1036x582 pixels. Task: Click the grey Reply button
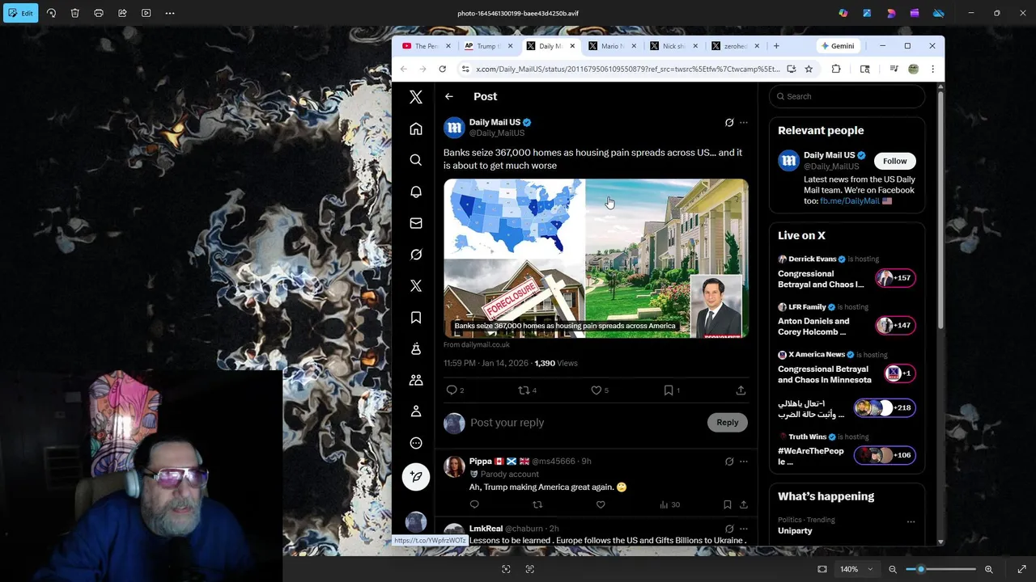click(728, 422)
